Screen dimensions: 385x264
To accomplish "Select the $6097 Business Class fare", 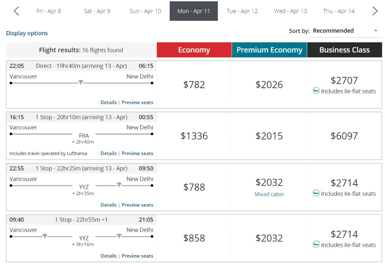I will click(344, 136).
